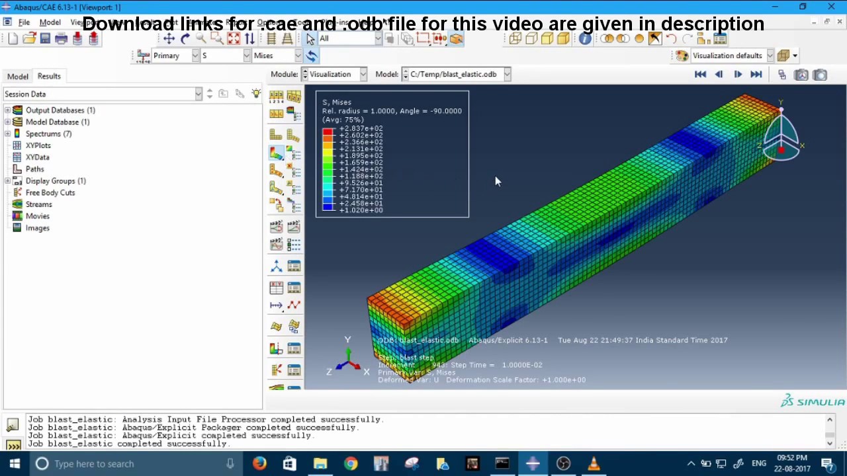The image size is (847, 476).
Task: Click the Undo arrow icon
Action: (x=671, y=39)
